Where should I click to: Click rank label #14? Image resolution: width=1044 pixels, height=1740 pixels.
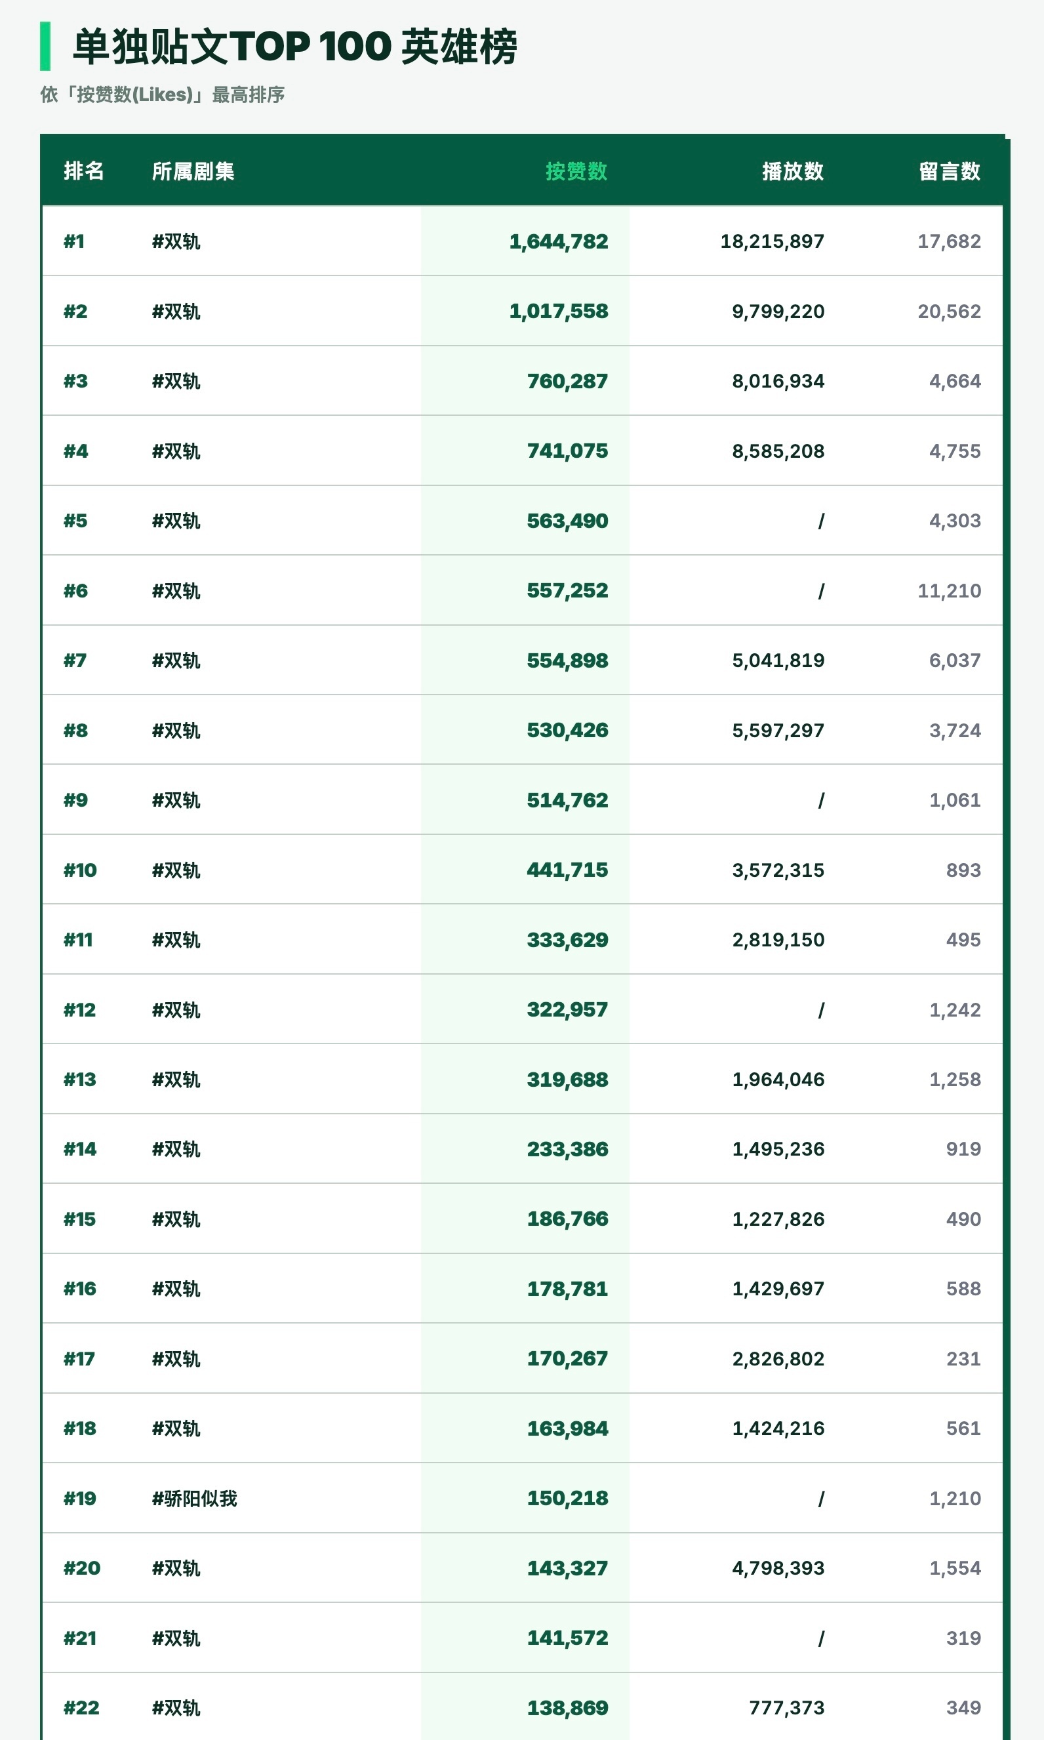click(x=79, y=1149)
